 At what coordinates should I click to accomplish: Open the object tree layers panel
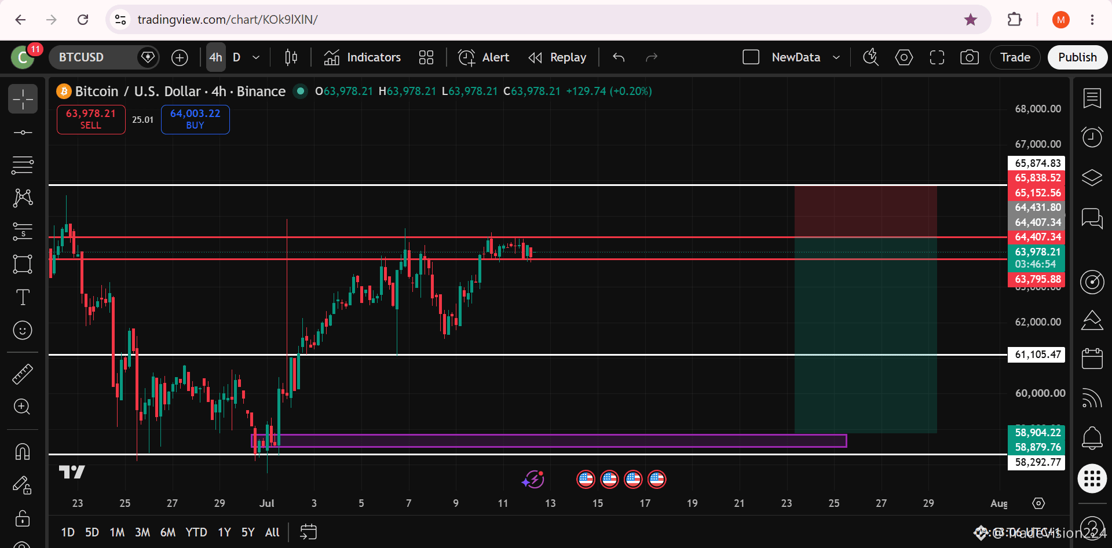pyautogui.click(x=1092, y=177)
